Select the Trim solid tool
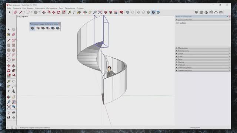 coord(53,28)
